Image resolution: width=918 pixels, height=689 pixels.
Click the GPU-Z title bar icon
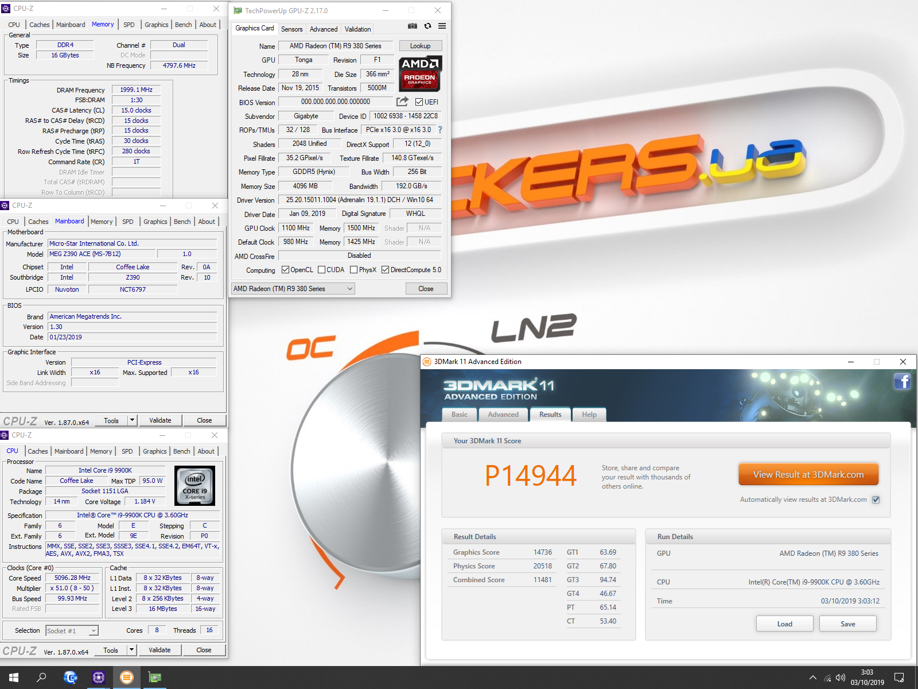[238, 10]
